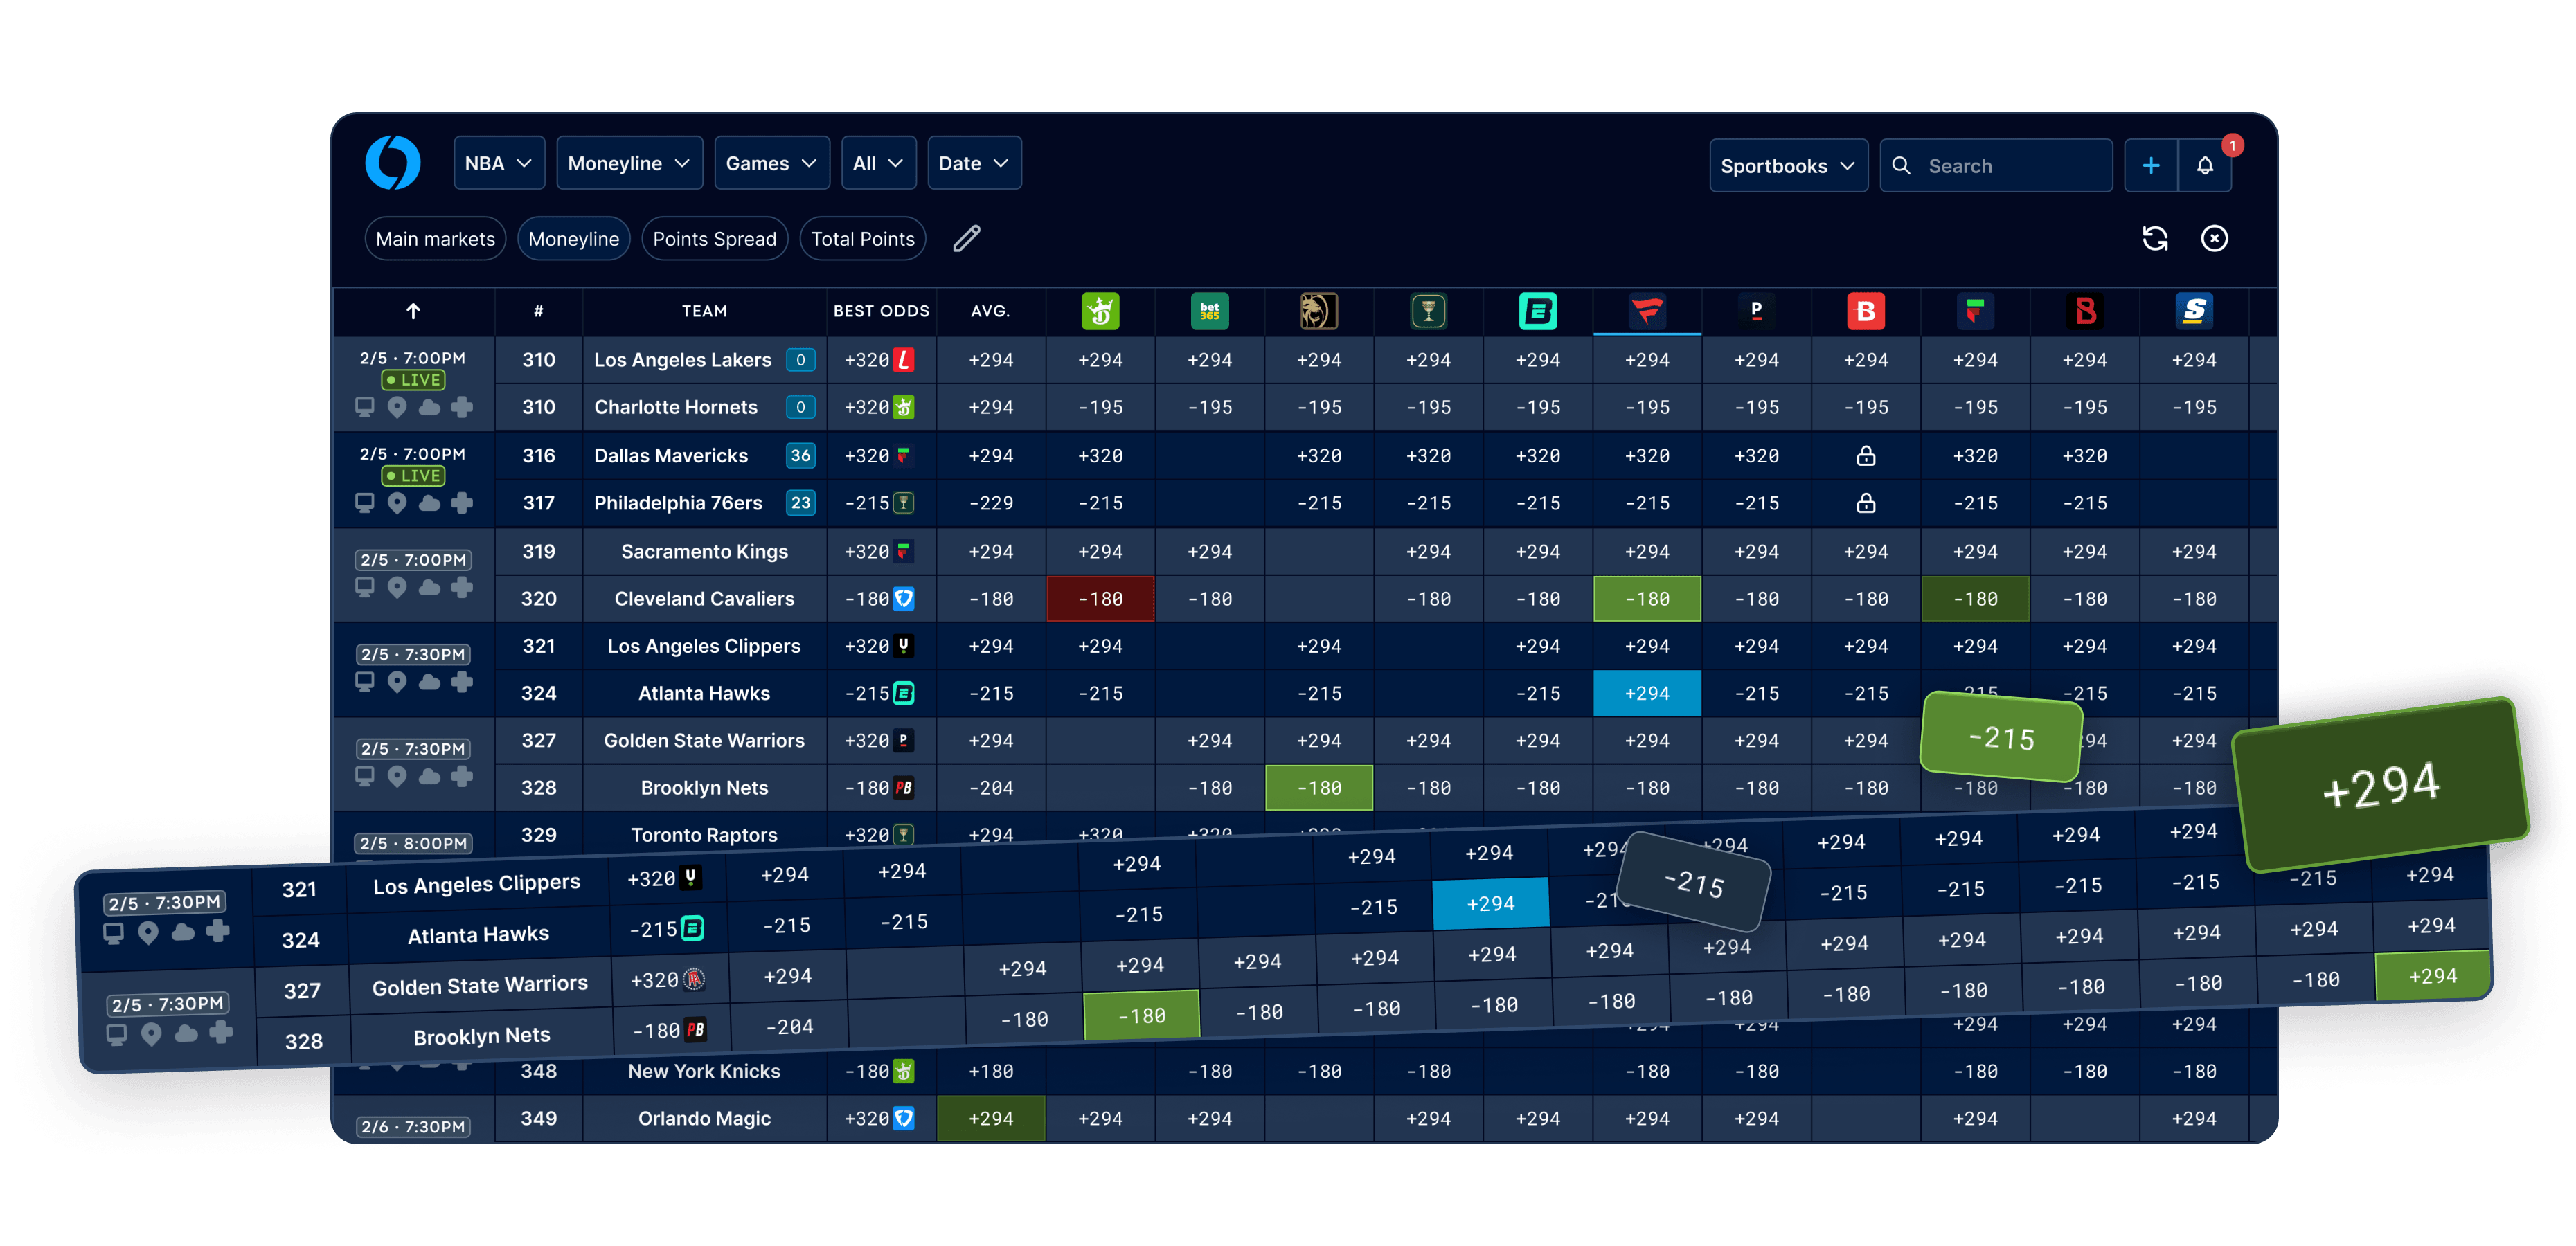Click the TEAM column header

(704, 311)
